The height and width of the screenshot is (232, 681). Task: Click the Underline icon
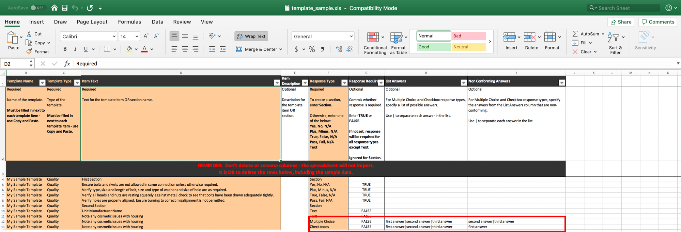click(86, 49)
